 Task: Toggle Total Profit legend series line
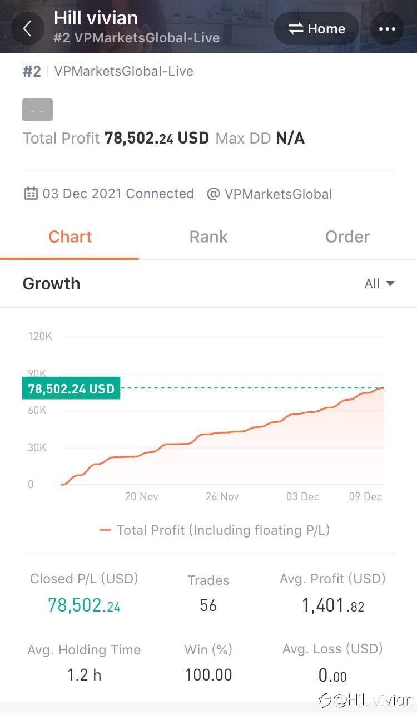point(105,530)
